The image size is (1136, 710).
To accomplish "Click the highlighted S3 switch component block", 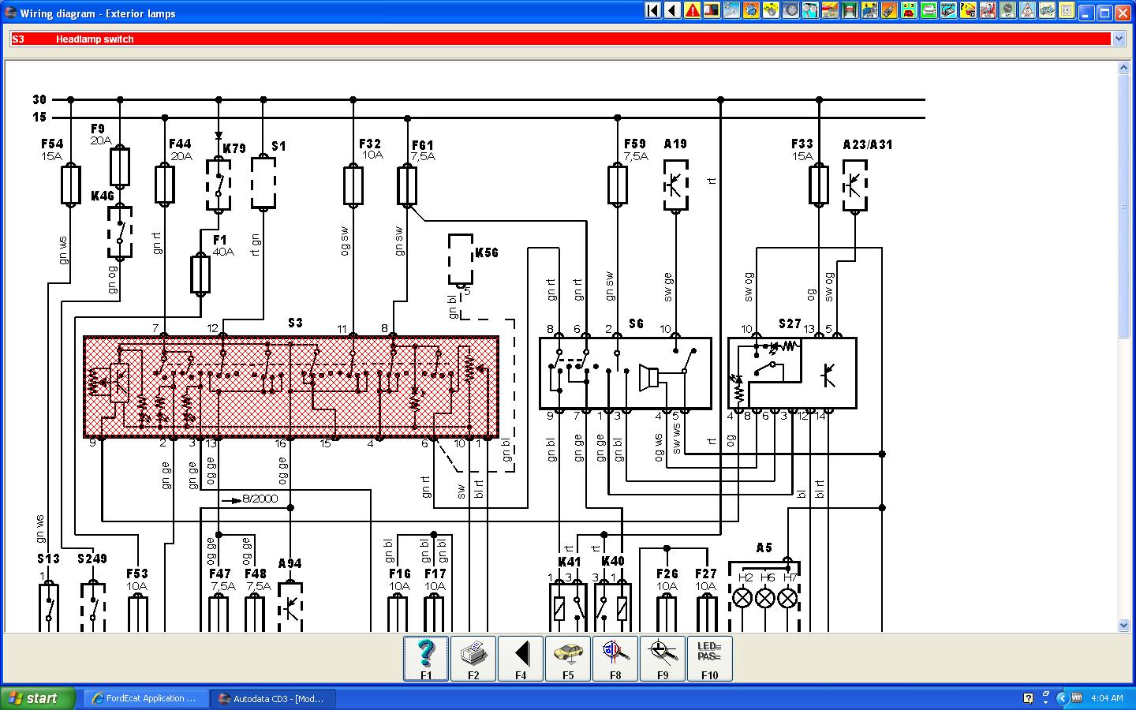I will pyautogui.click(x=291, y=387).
